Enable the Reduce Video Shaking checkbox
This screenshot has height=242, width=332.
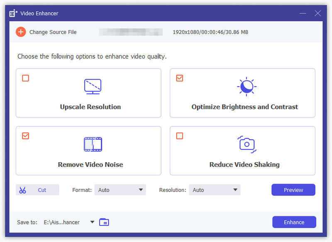coord(180,136)
